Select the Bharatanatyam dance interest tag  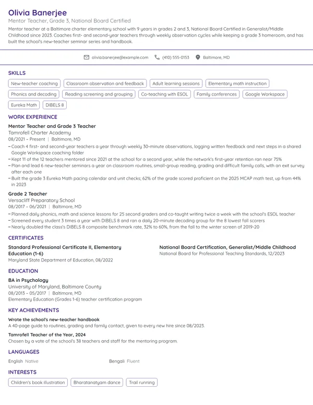(x=97, y=383)
